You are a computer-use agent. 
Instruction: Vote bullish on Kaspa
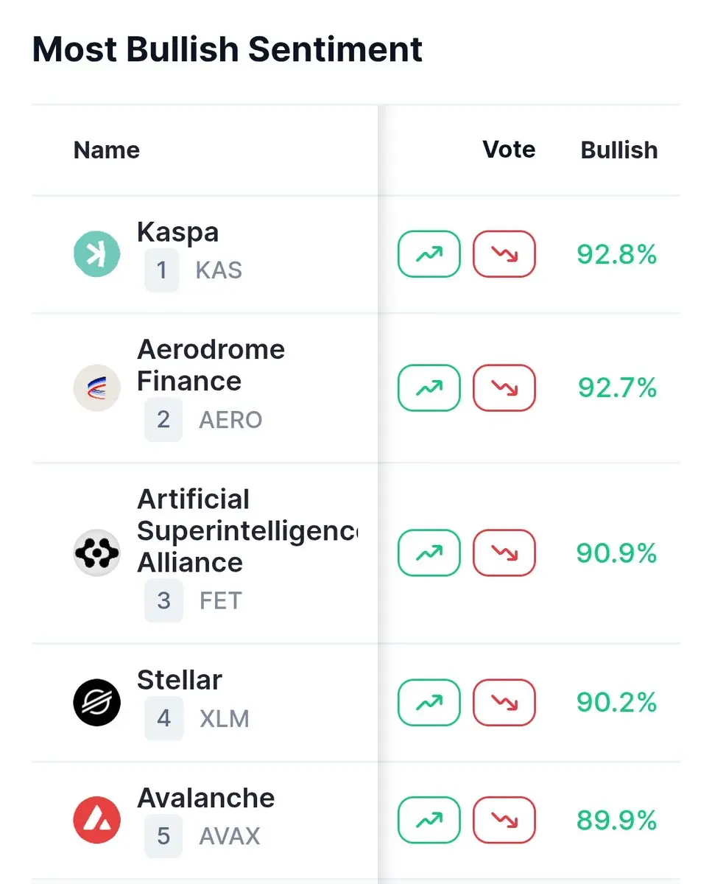coord(429,254)
